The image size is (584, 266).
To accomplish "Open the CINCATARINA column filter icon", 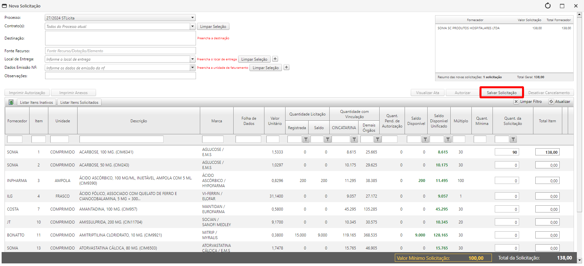I will tap(354, 139).
